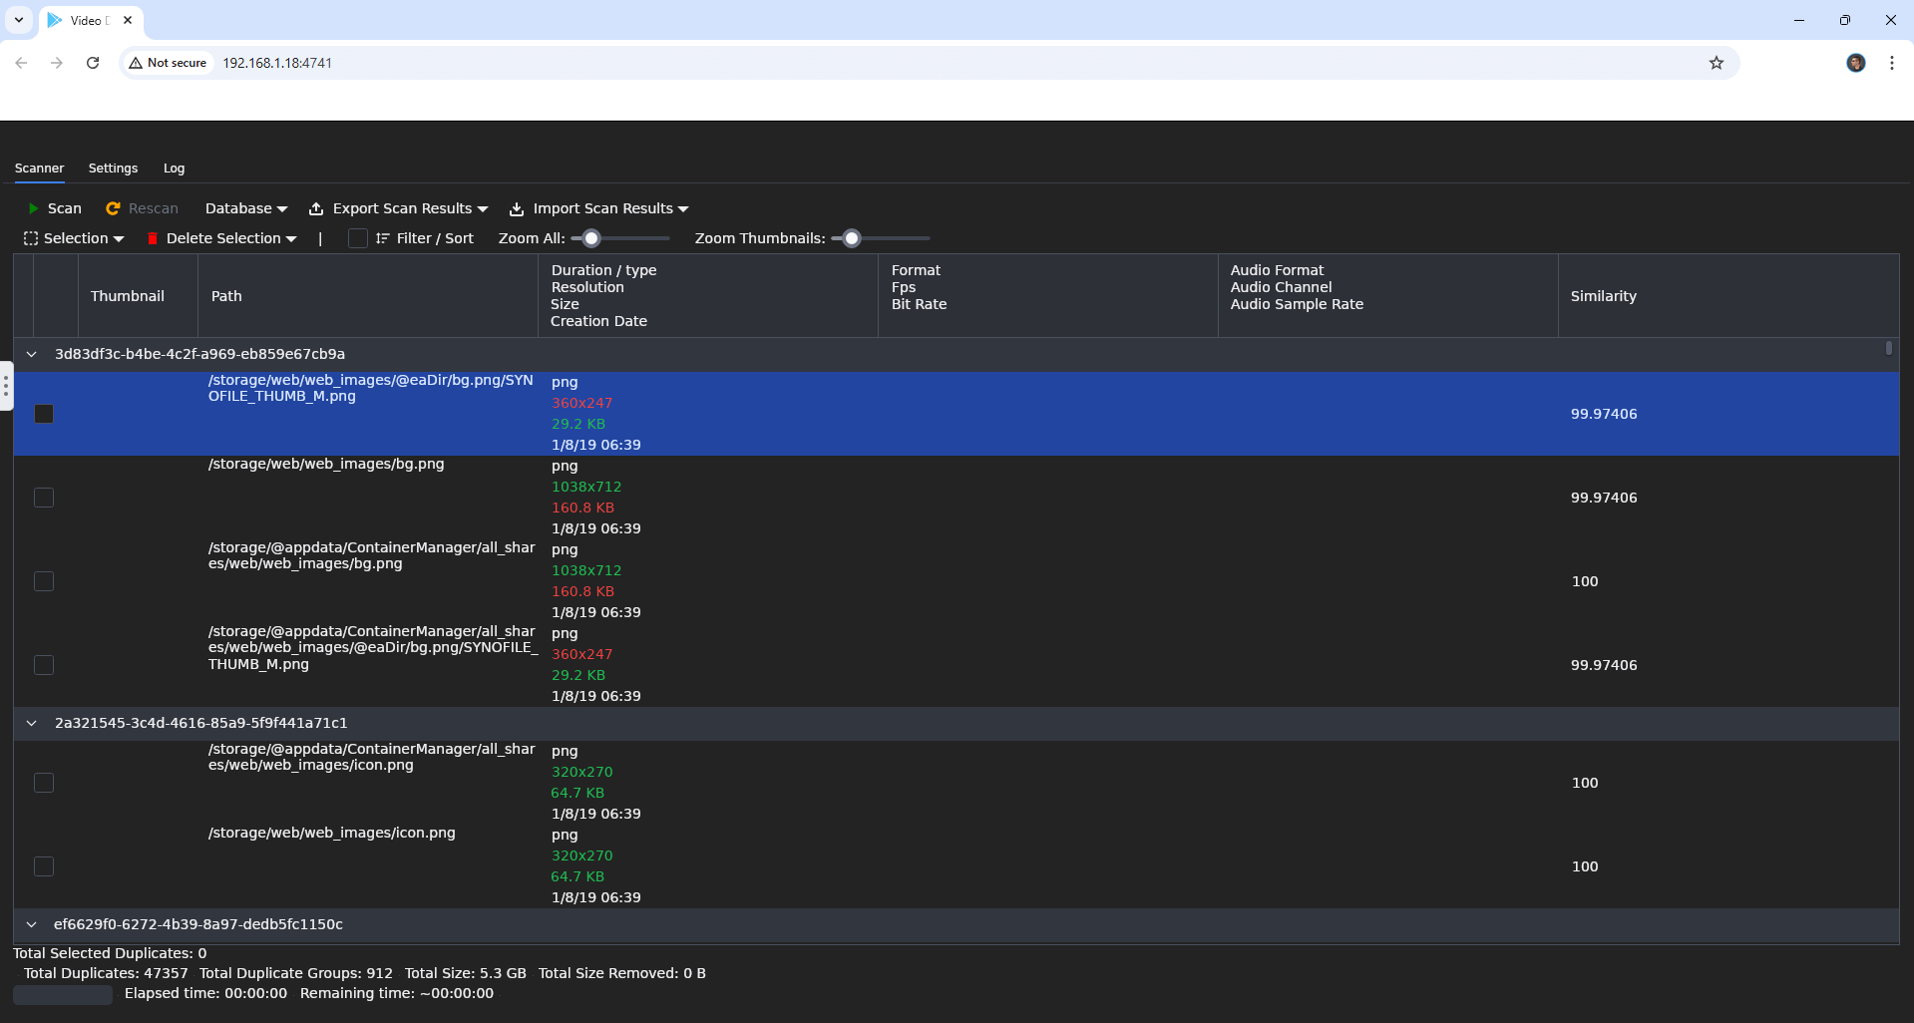The width and height of the screenshot is (1914, 1023).
Task: Click the Duration / type column header
Action: pyautogui.click(x=708, y=295)
